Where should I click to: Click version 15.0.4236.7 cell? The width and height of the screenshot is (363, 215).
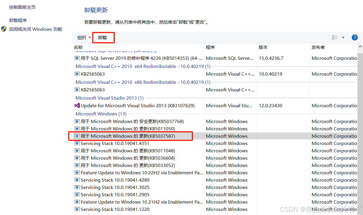[271, 58]
